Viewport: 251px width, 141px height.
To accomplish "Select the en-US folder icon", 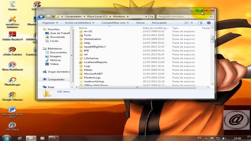I will 81,31.
